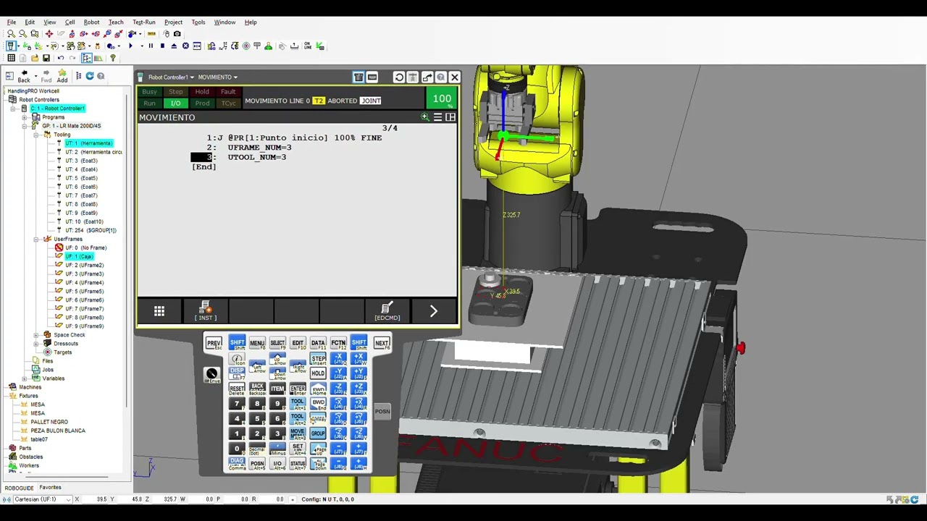
Task: Toggle the left SHIFT key on pendant
Action: pos(237,343)
